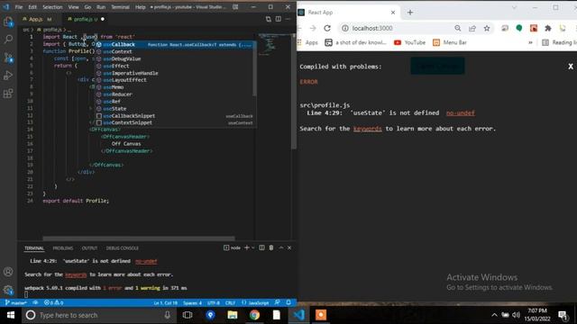Select useState from the suggestion list
Screen dimensions: 577x324
(176, 109)
